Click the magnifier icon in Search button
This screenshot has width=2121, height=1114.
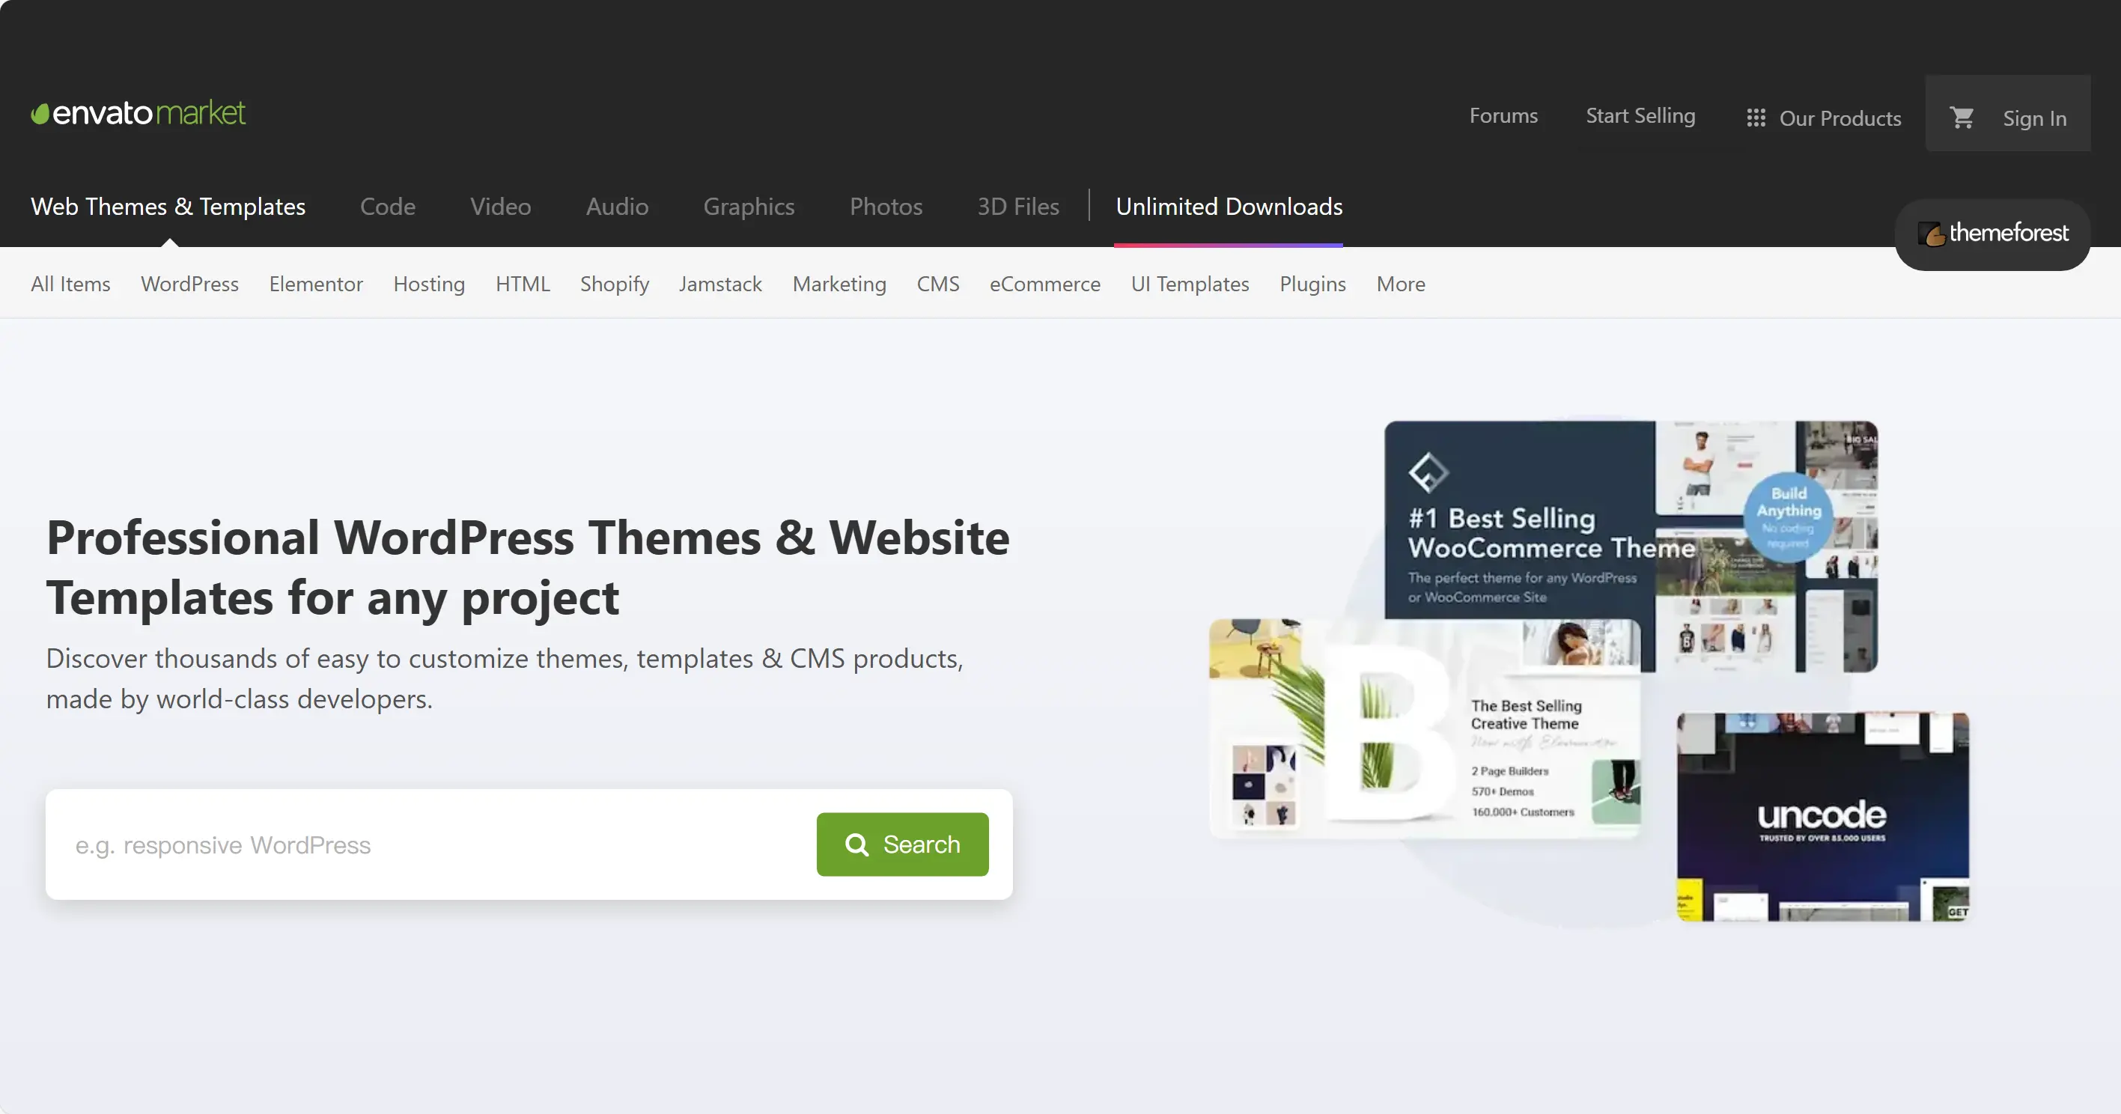[x=856, y=844]
